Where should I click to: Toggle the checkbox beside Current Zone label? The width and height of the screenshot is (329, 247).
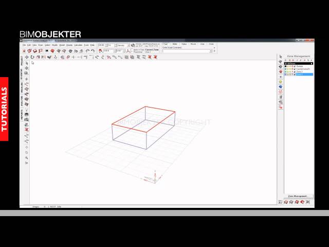(x=132, y=50)
